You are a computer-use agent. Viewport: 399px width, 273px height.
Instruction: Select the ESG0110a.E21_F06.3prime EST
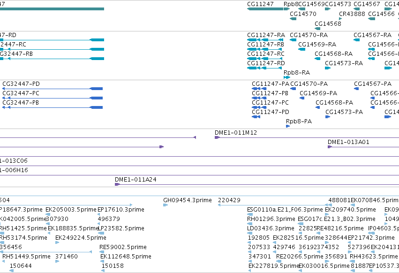coord(285,210)
